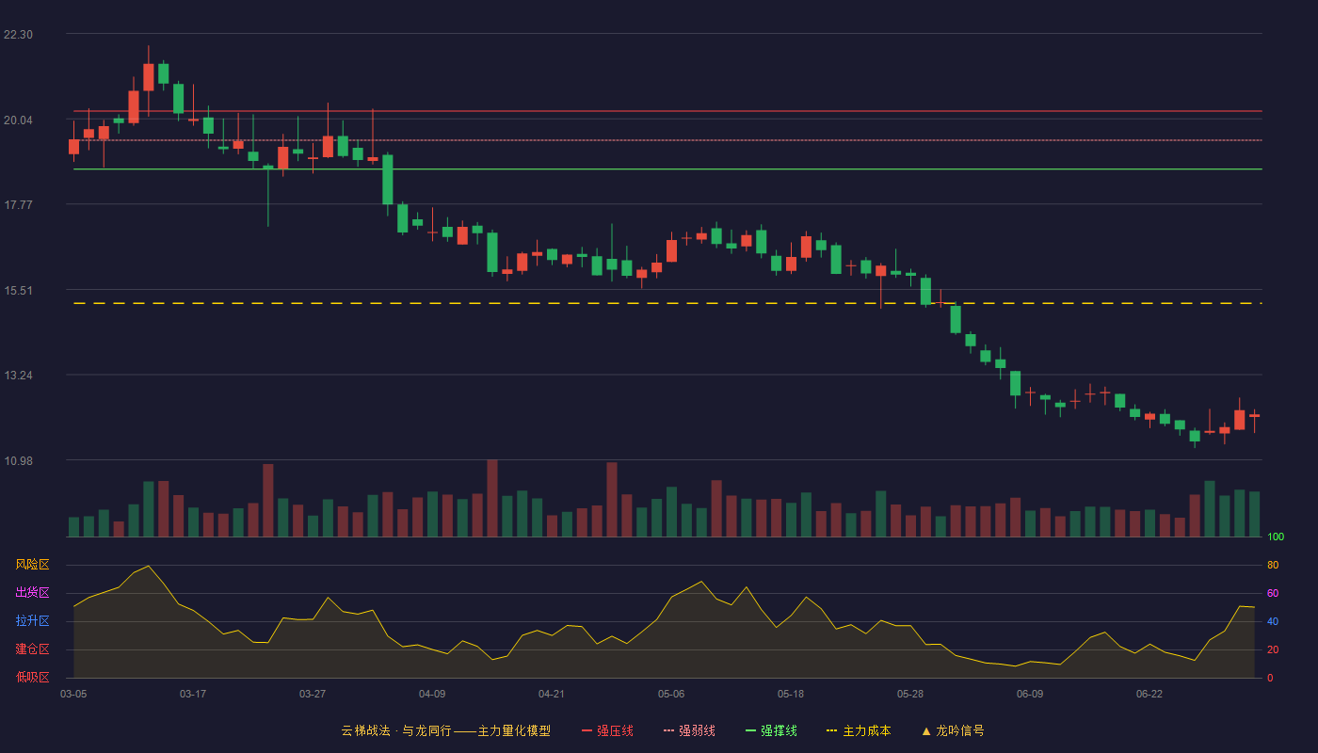
Task: Select the 04-09 date label
Action: [432, 694]
